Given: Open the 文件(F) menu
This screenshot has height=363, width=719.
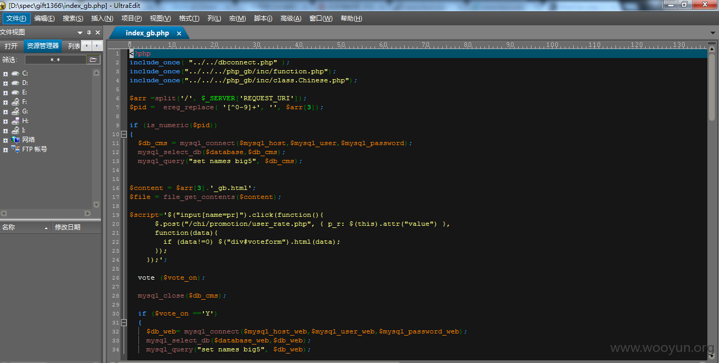Looking at the screenshot, I should tap(16, 18).
